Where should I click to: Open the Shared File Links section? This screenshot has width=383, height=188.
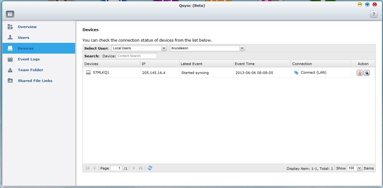click(35, 81)
